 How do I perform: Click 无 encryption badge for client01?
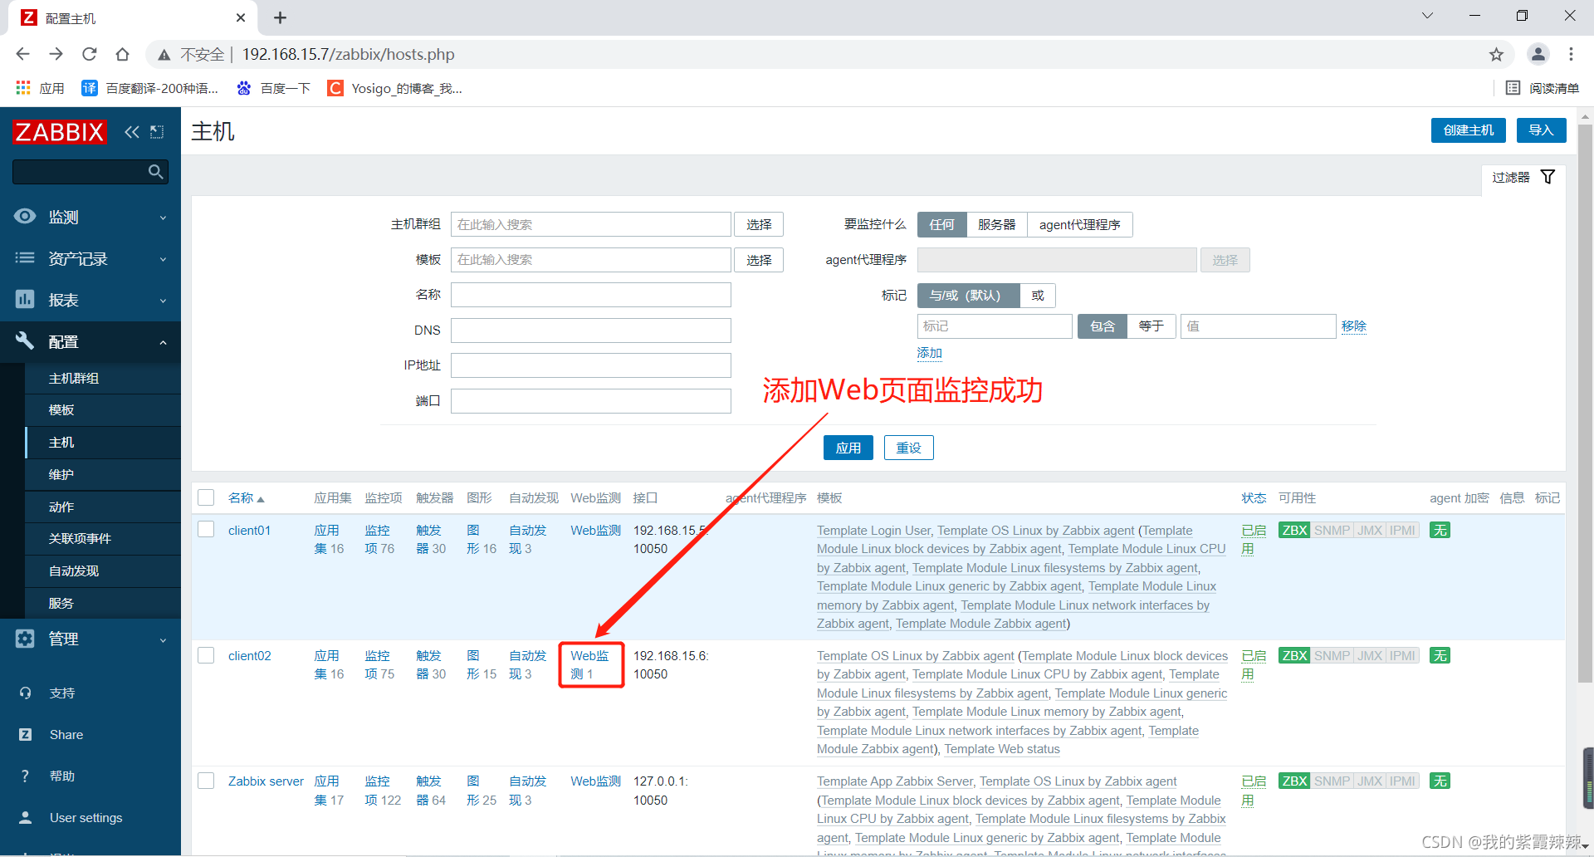[x=1440, y=531]
